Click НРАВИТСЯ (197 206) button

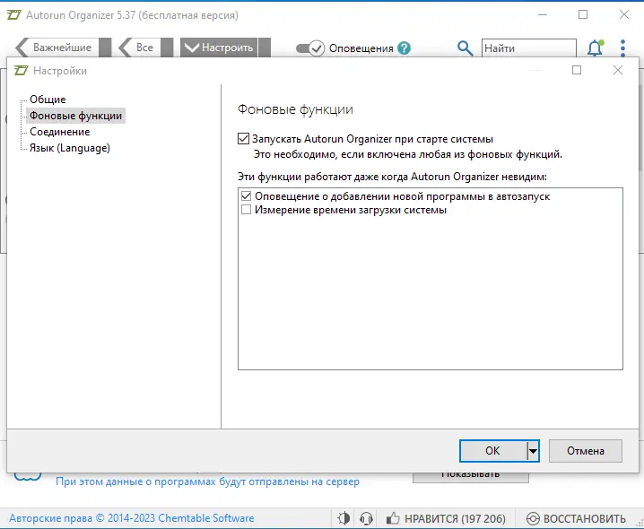pos(446,518)
